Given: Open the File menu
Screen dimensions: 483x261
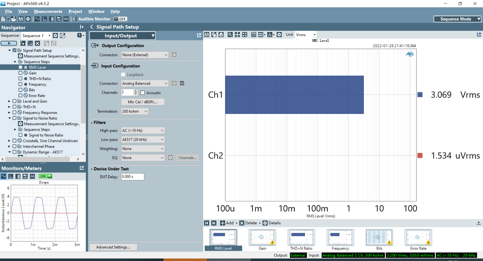Looking at the screenshot, I should (x=8, y=11).
